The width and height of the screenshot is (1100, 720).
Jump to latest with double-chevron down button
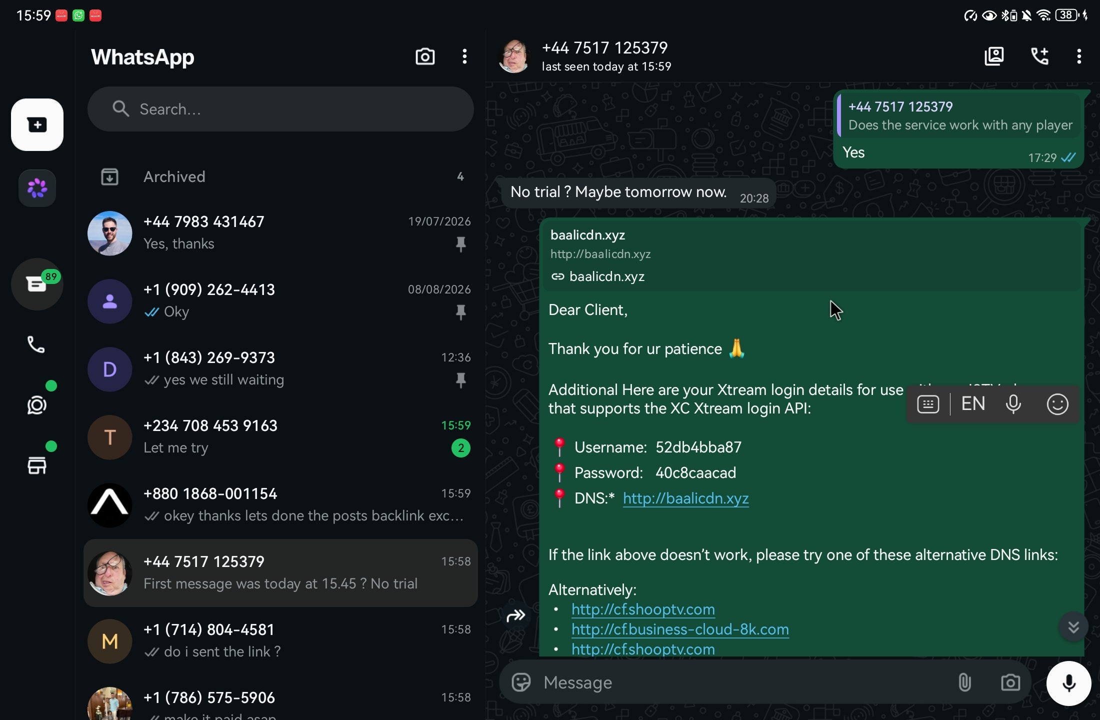(1073, 626)
